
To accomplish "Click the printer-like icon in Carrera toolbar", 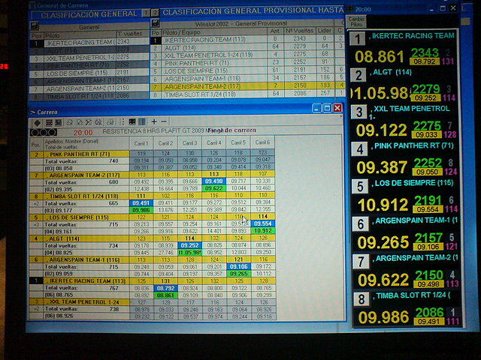I will (x=110, y=122).
